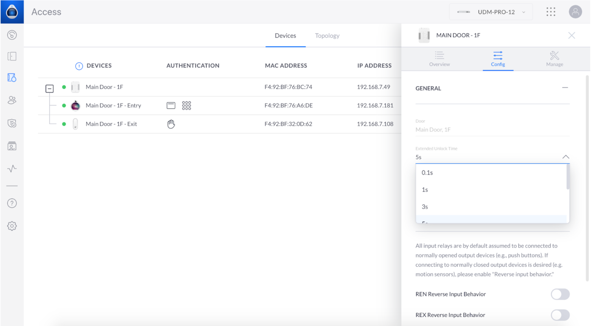591x326 pixels.
Task: Enable REX Reverse Input Behavior
Action: click(560, 315)
